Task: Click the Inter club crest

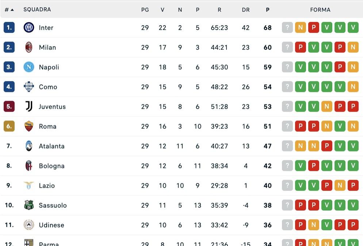Action: coord(28,27)
